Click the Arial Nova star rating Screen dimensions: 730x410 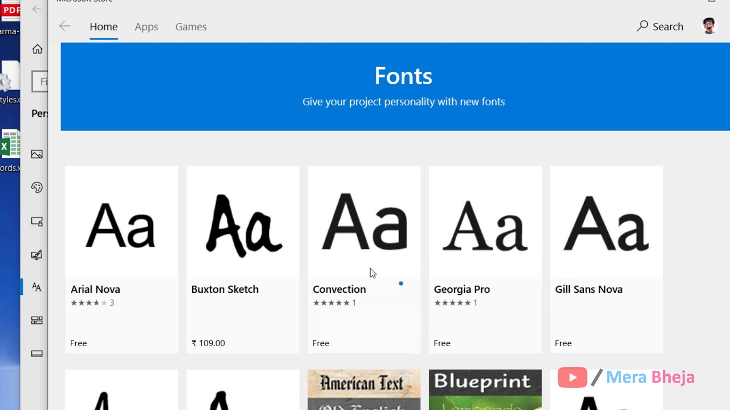click(x=92, y=303)
